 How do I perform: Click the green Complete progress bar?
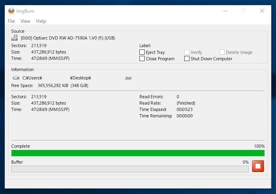pyautogui.click(x=138, y=153)
